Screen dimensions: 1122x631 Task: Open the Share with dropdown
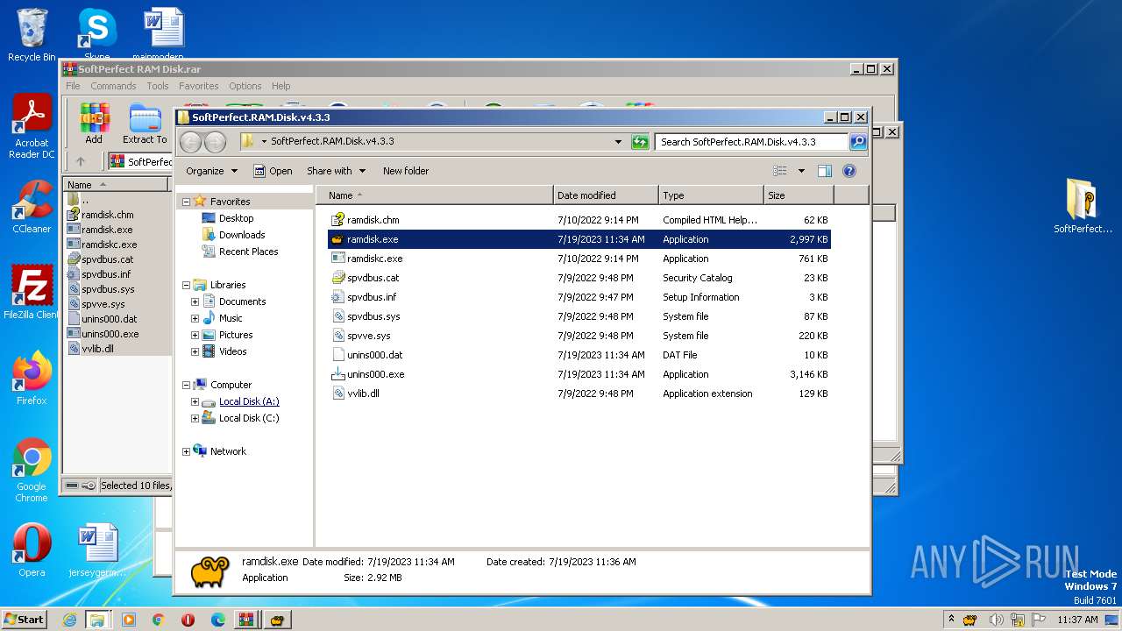coord(336,171)
